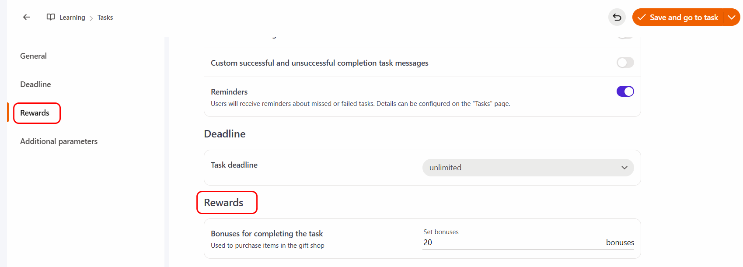
Task: Select the Rewards sidebar item
Action: 35,113
